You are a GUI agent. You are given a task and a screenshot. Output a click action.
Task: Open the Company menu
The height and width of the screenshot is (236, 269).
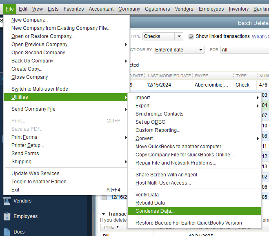(129, 9)
